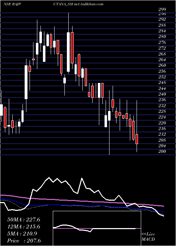Click the 264 price axis label
Viewport: 176px width, 246px height.
click(162, 60)
